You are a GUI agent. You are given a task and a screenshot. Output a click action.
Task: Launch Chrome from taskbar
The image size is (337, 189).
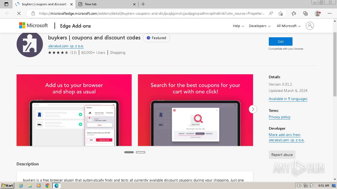tap(47, 186)
